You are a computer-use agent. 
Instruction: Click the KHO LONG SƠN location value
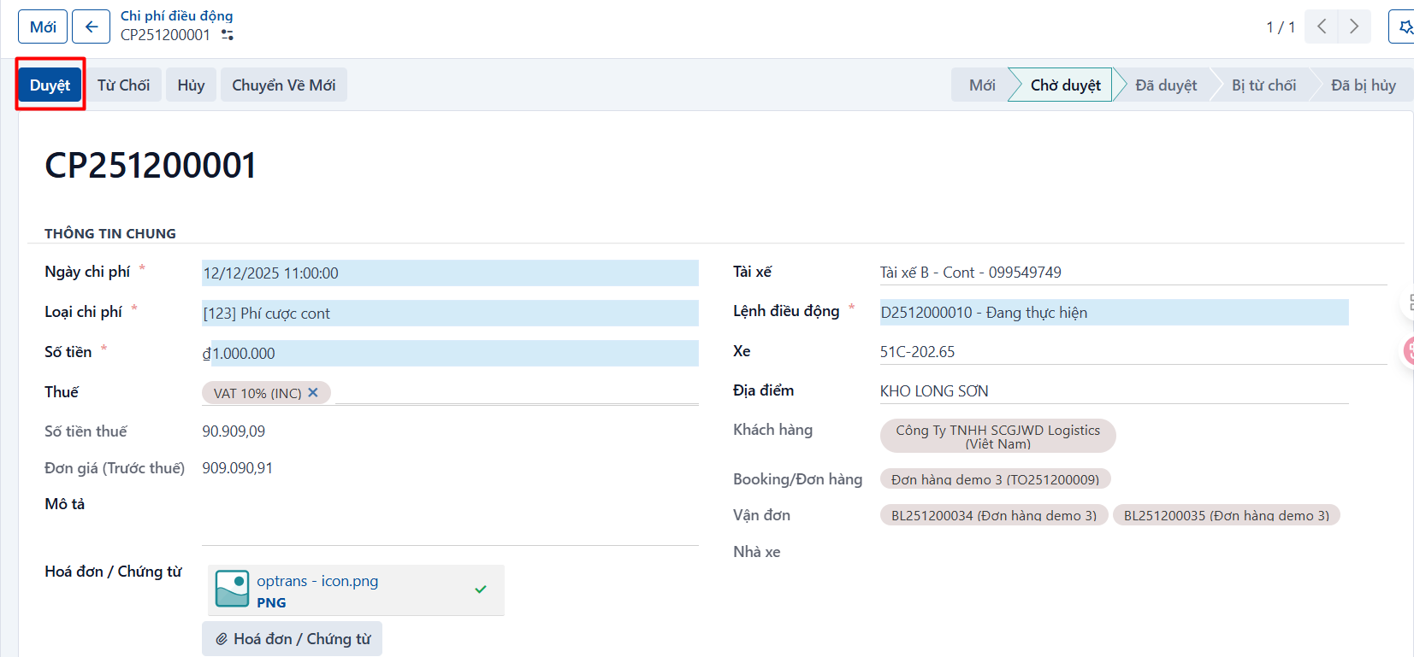(934, 390)
